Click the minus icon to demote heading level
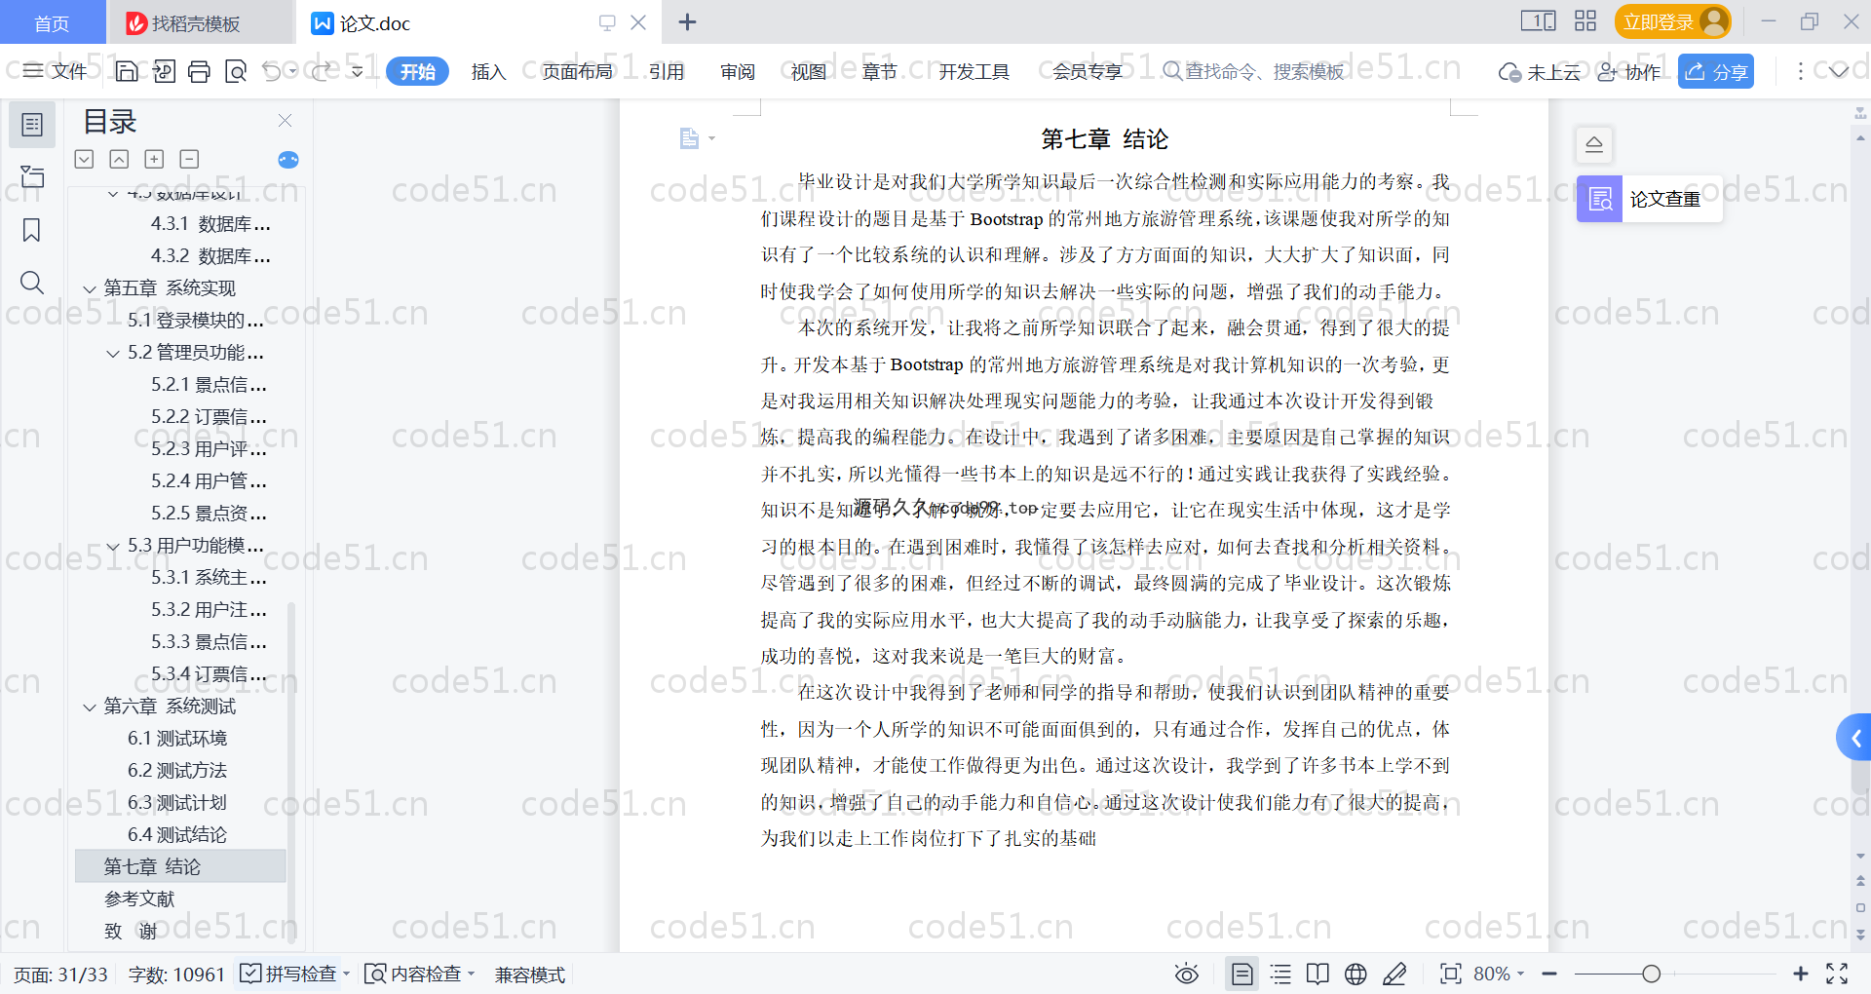1871x994 pixels. click(x=189, y=159)
